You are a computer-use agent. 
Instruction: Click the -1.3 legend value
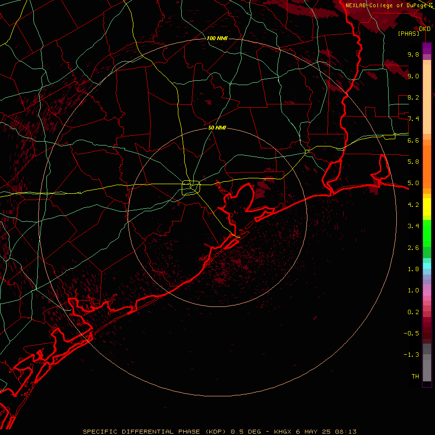pyautogui.click(x=411, y=355)
